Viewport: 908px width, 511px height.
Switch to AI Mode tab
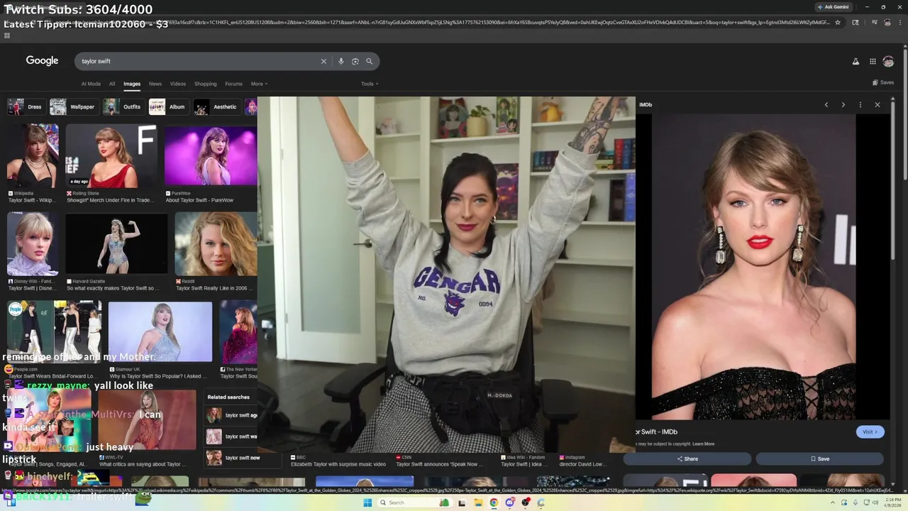pyautogui.click(x=91, y=84)
